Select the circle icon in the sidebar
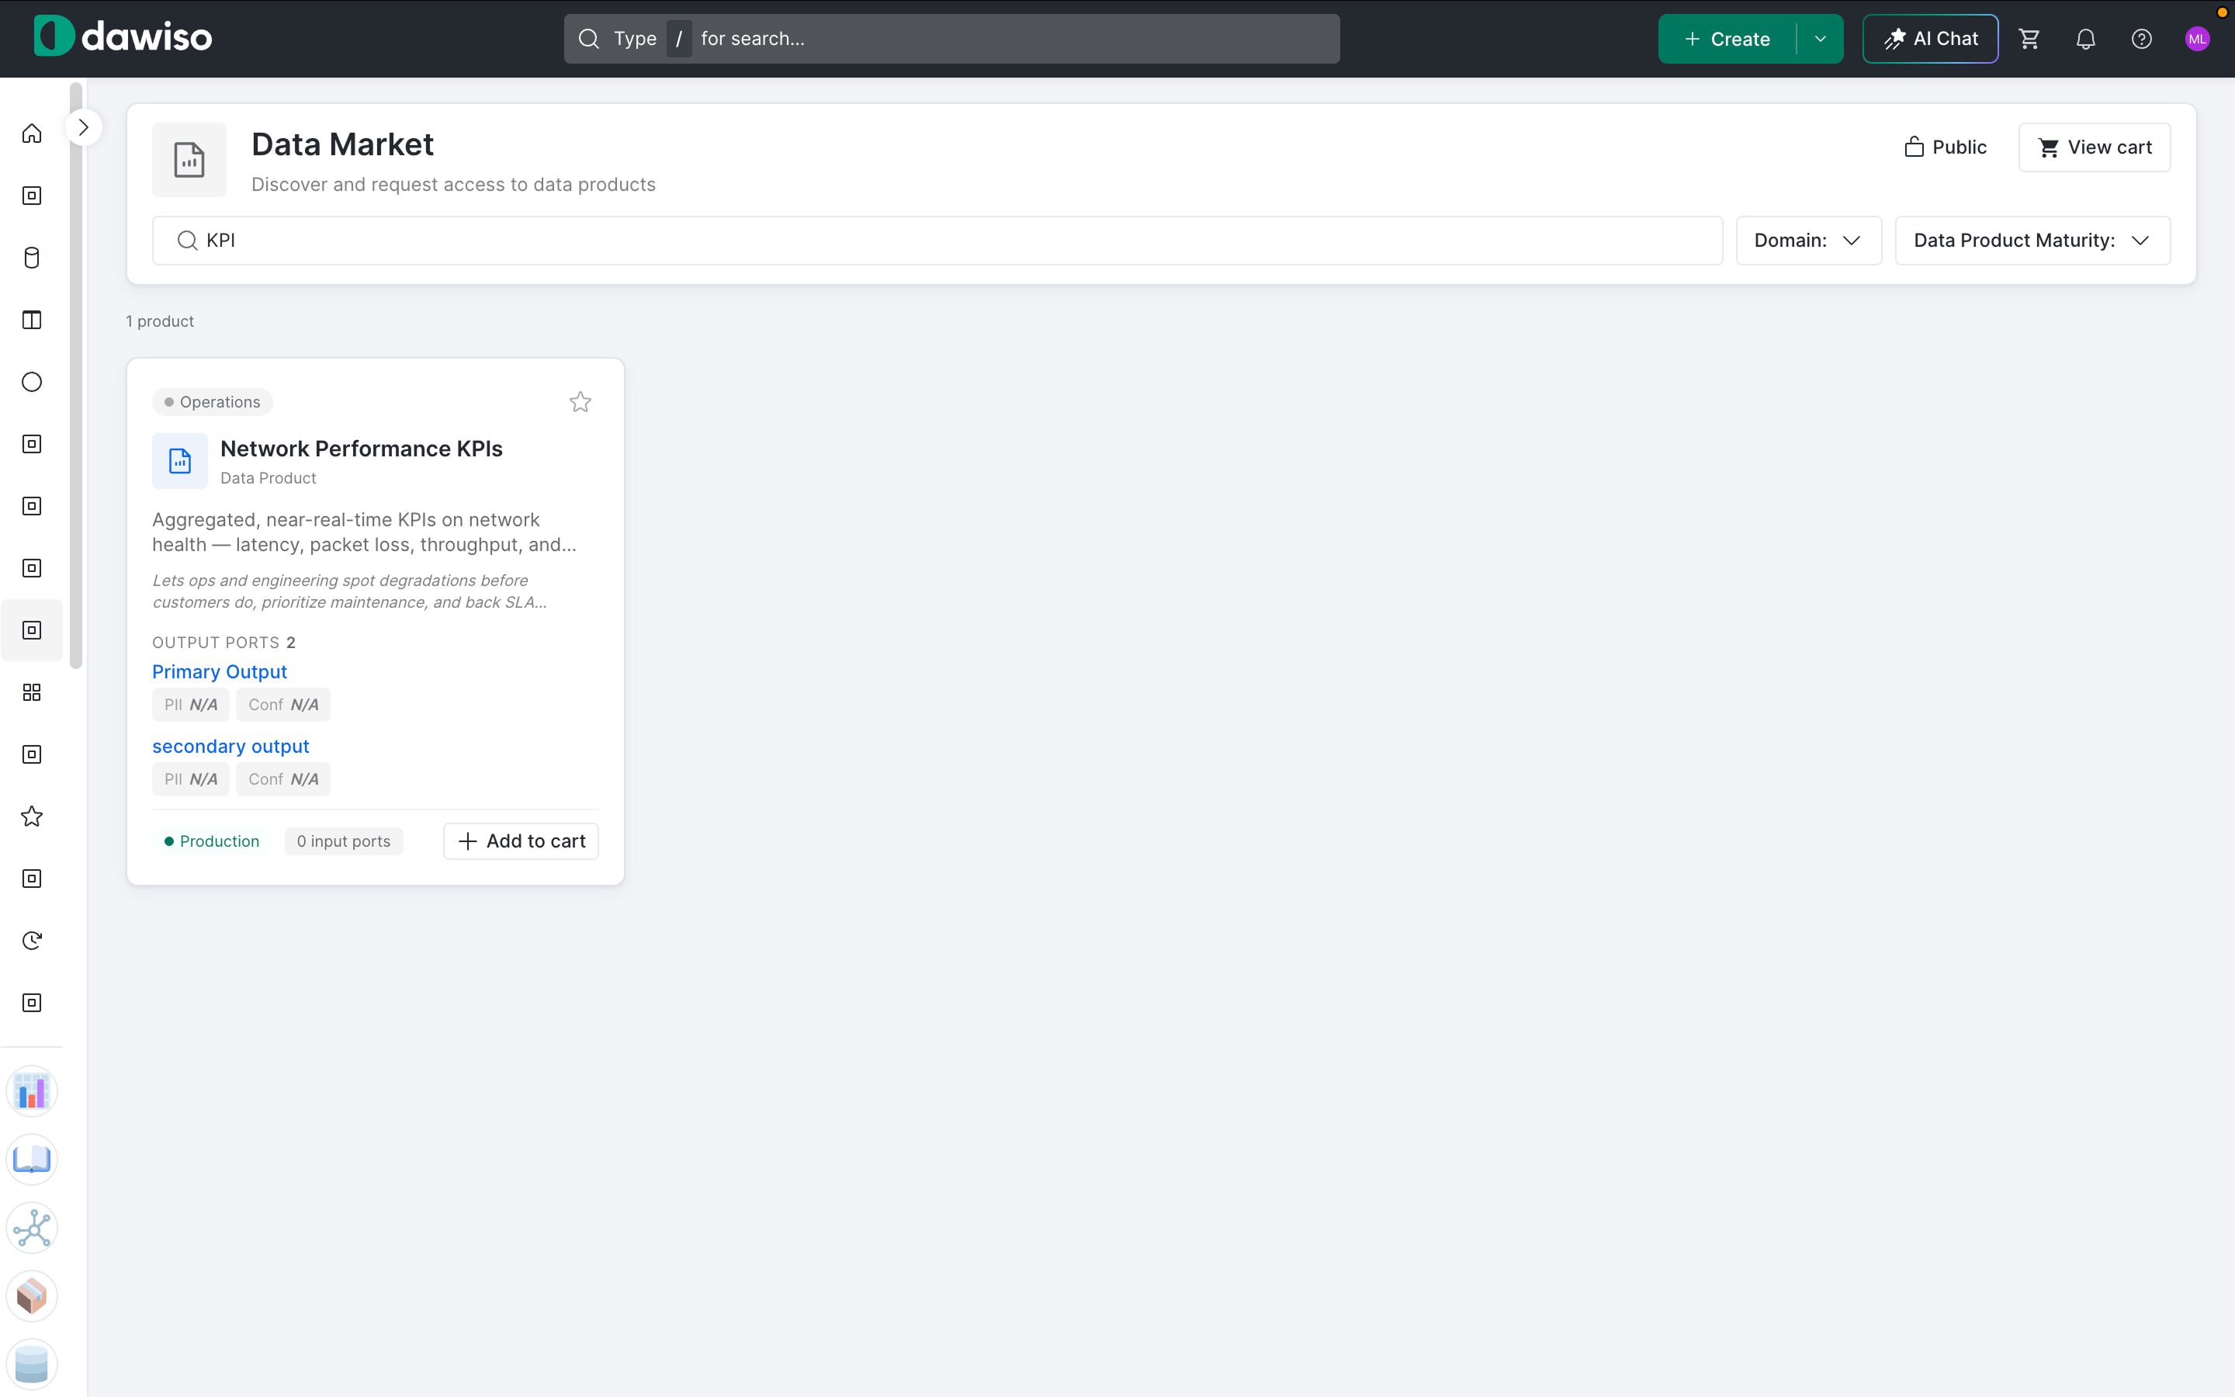 coord(31,382)
